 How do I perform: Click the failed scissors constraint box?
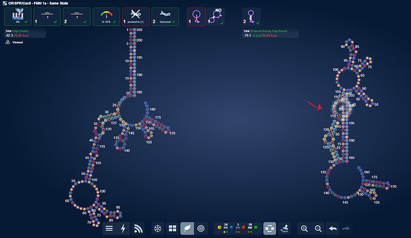pos(136,17)
